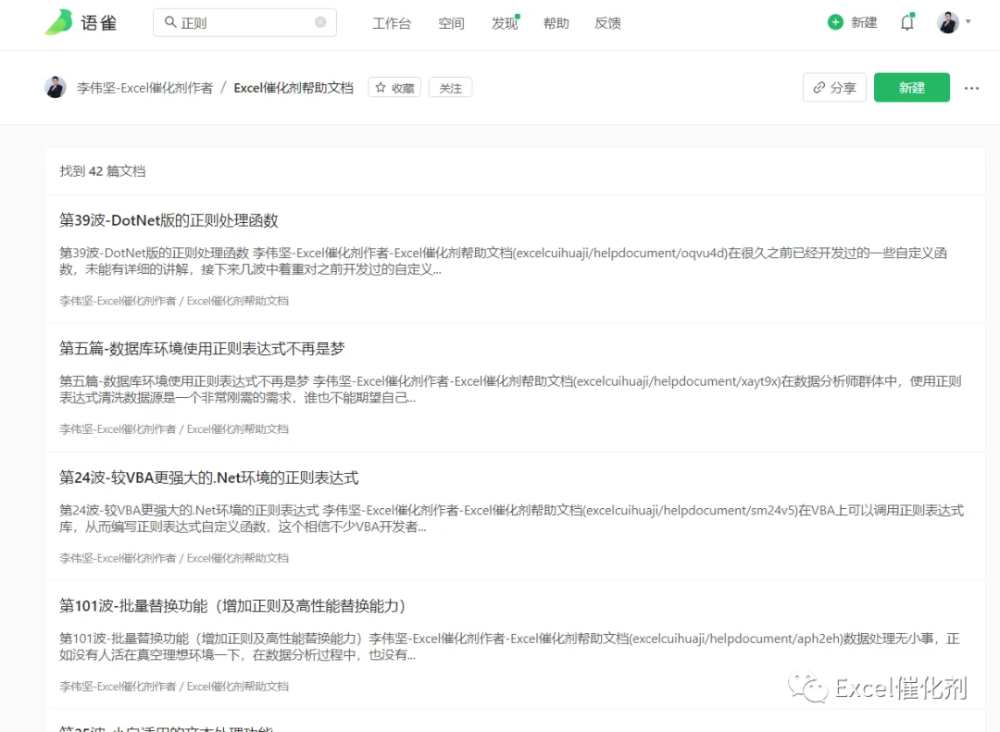The width and height of the screenshot is (1000, 732).
Task: Open the 帮助 menu
Action: click(556, 23)
